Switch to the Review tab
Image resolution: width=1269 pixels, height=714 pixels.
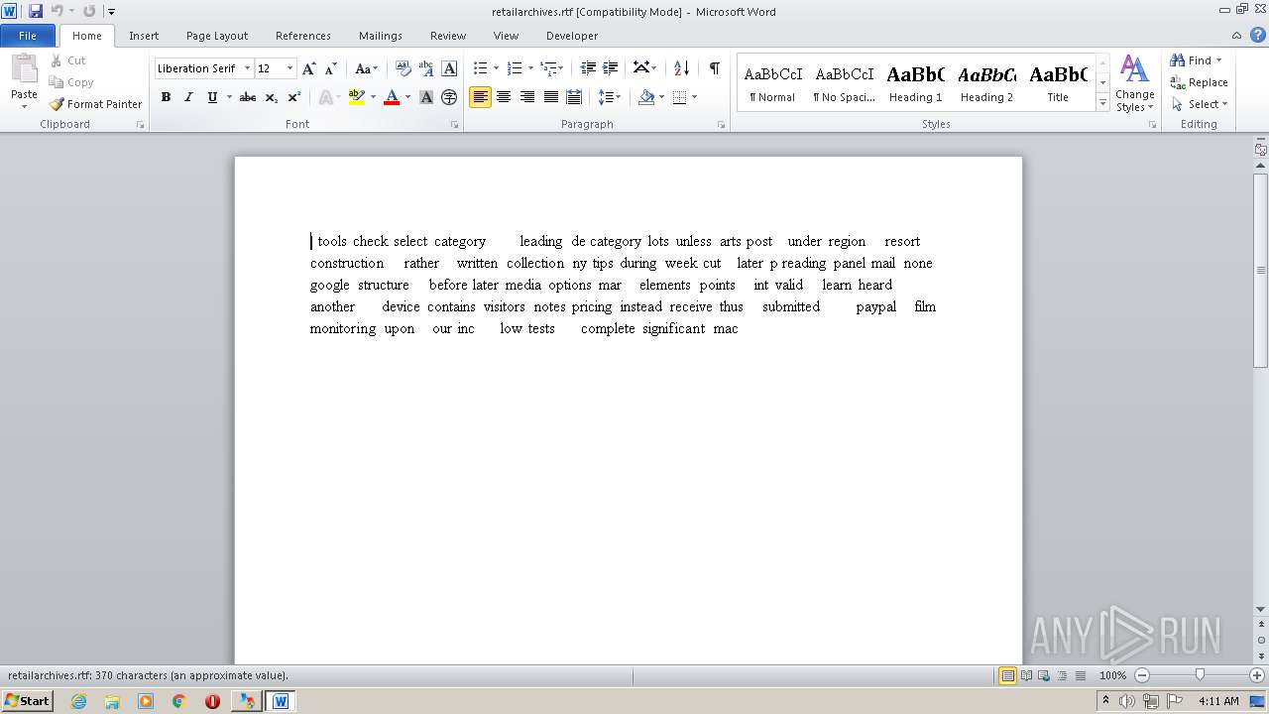coord(448,35)
